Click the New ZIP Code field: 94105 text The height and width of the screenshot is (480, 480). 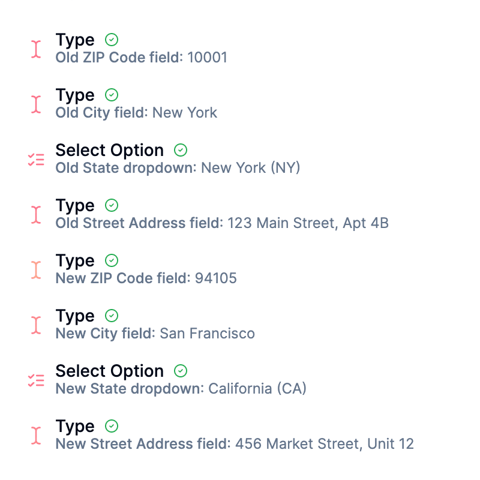tap(146, 278)
